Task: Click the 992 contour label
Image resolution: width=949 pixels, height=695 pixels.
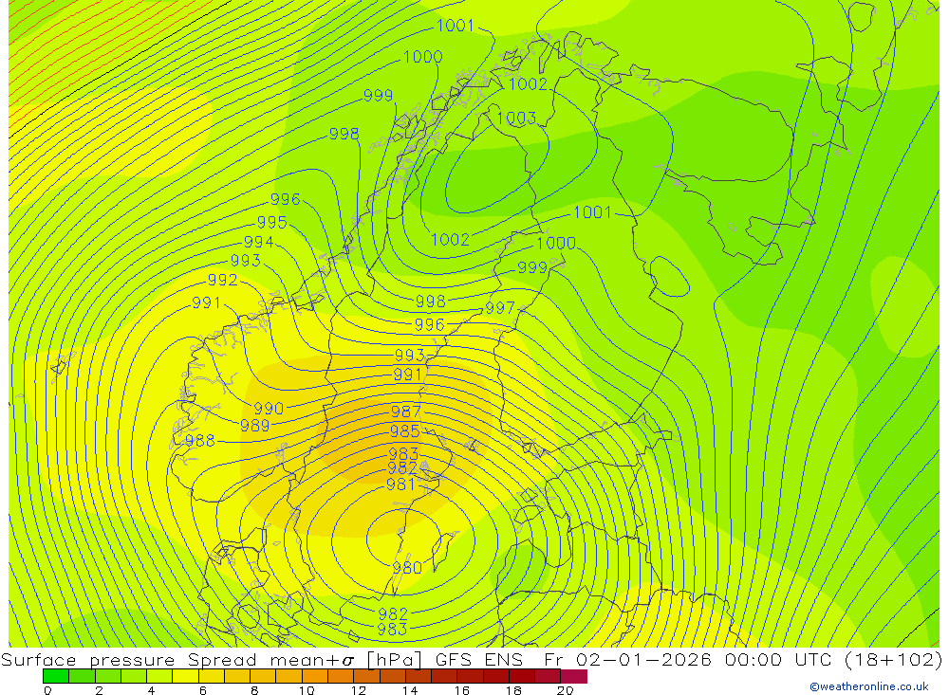Action: [222, 280]
